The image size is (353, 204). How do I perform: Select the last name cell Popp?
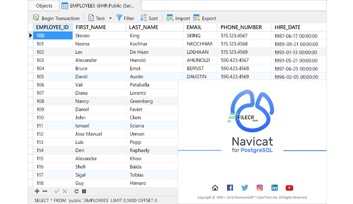152,142
